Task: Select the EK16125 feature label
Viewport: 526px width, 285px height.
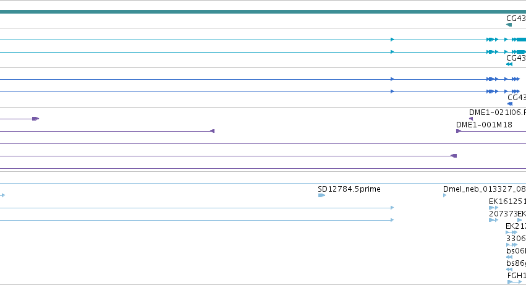Action: [x=507, y=202]
